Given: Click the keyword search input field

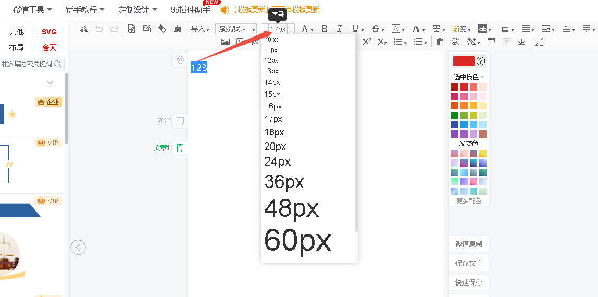Looking at the screenshot, I should 27,64.
